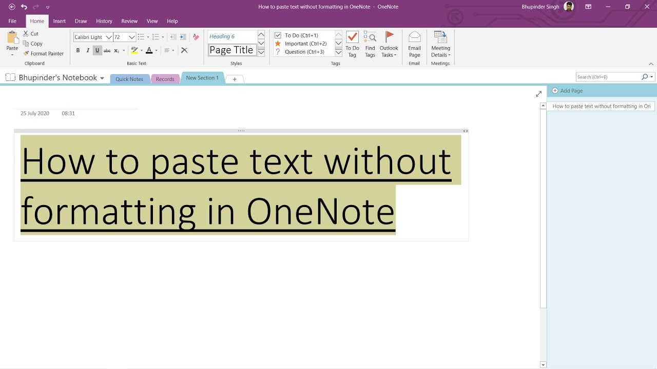Expand the Bhupinder's Notebook dropdown

102,78
